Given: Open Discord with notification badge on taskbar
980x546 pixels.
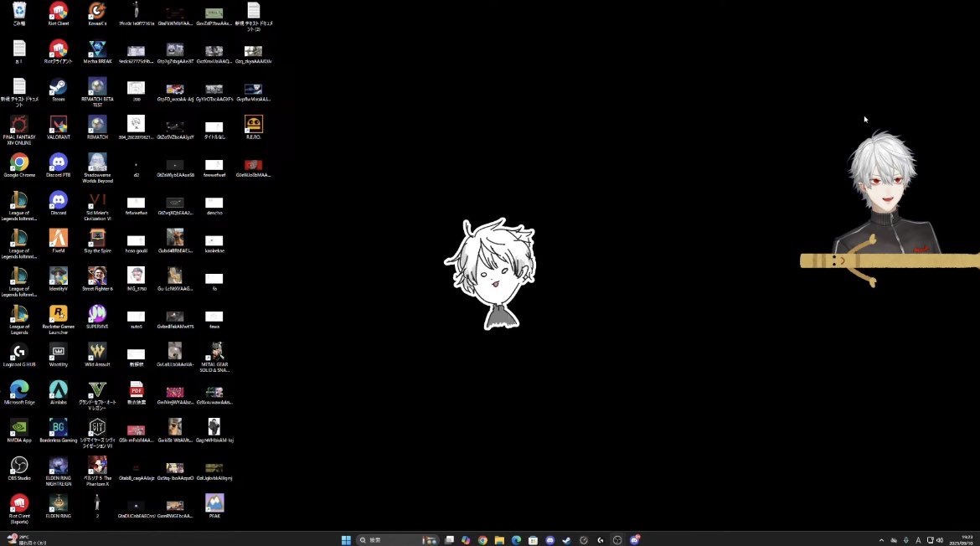Looking at the screenshot, I should [x=634, y=540].
